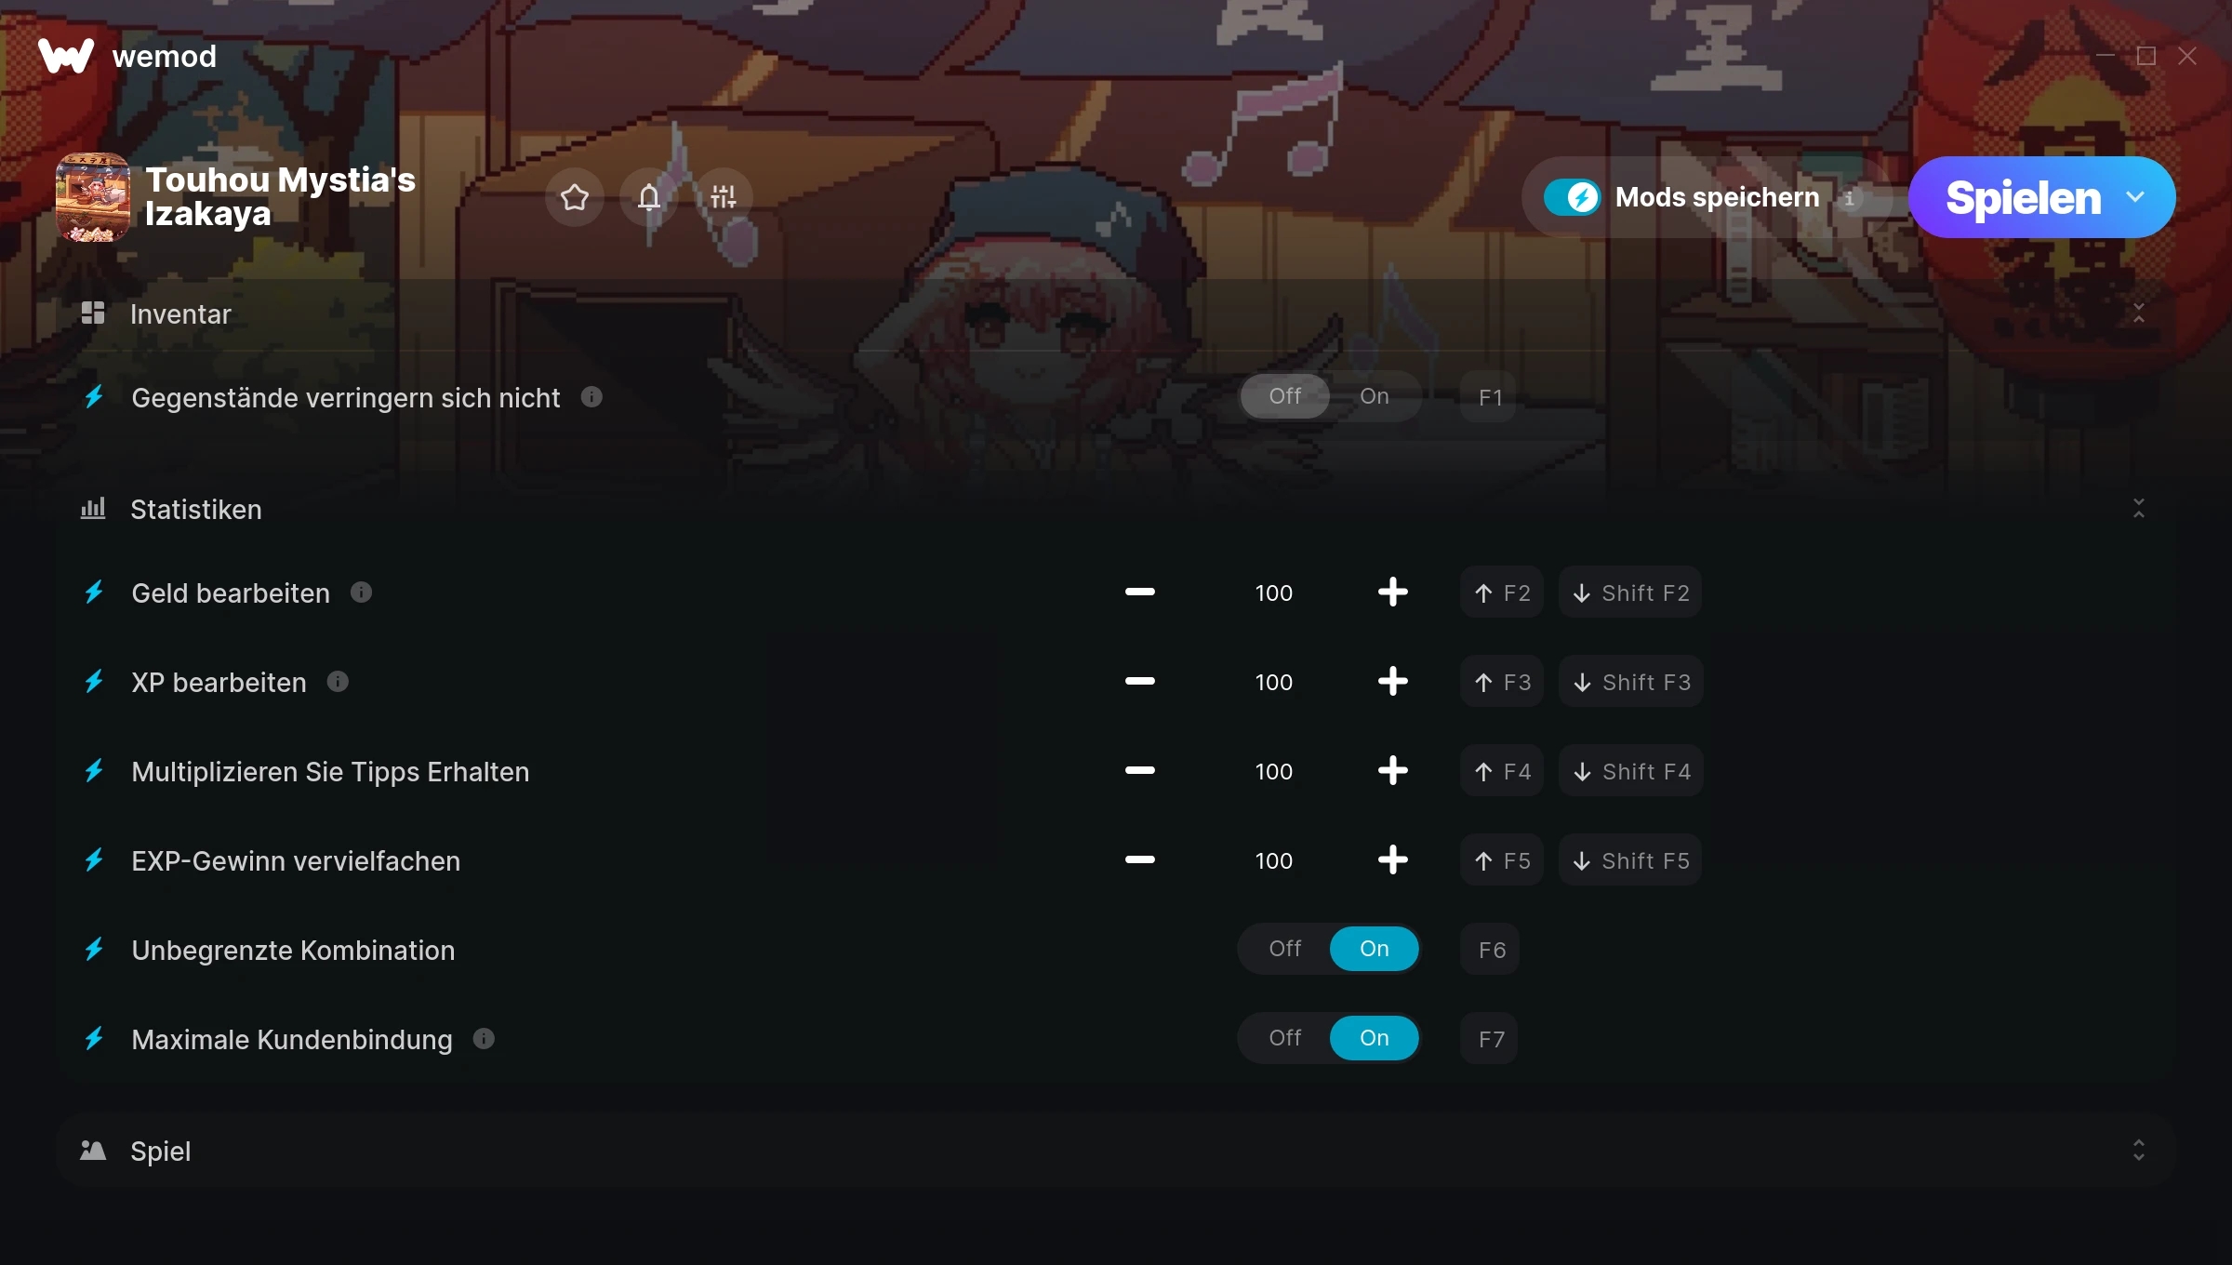Turn off Maximale Kundenbindung

coord(1285,1038)
